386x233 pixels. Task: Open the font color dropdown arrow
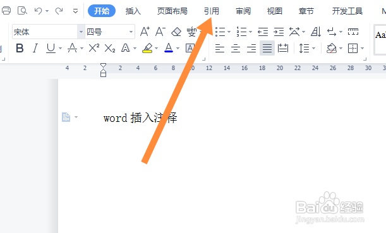tap(178, 49)
